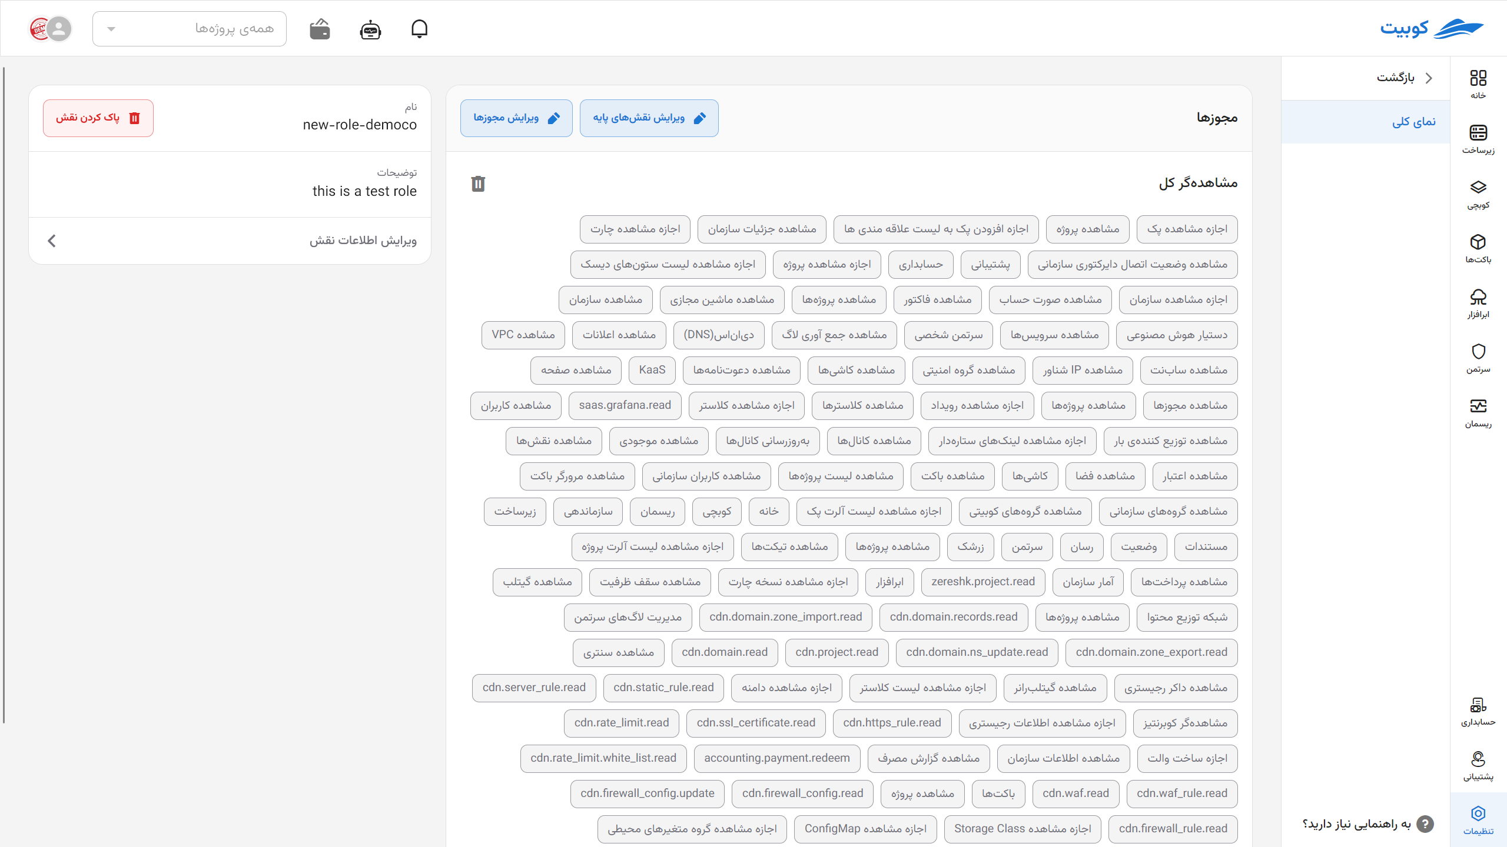Click the مشاهده گیتلب chip
The height and width of the screenshot is (847, 1507).
(537, 582)
